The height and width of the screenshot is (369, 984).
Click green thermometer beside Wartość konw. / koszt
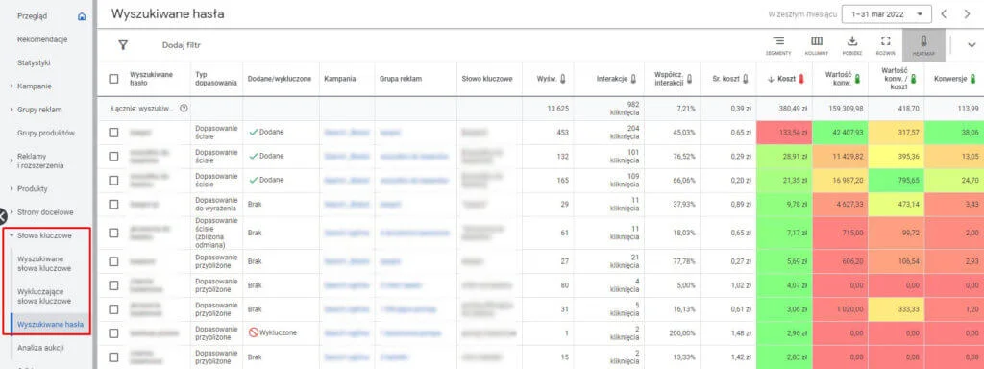click(914, 79)
